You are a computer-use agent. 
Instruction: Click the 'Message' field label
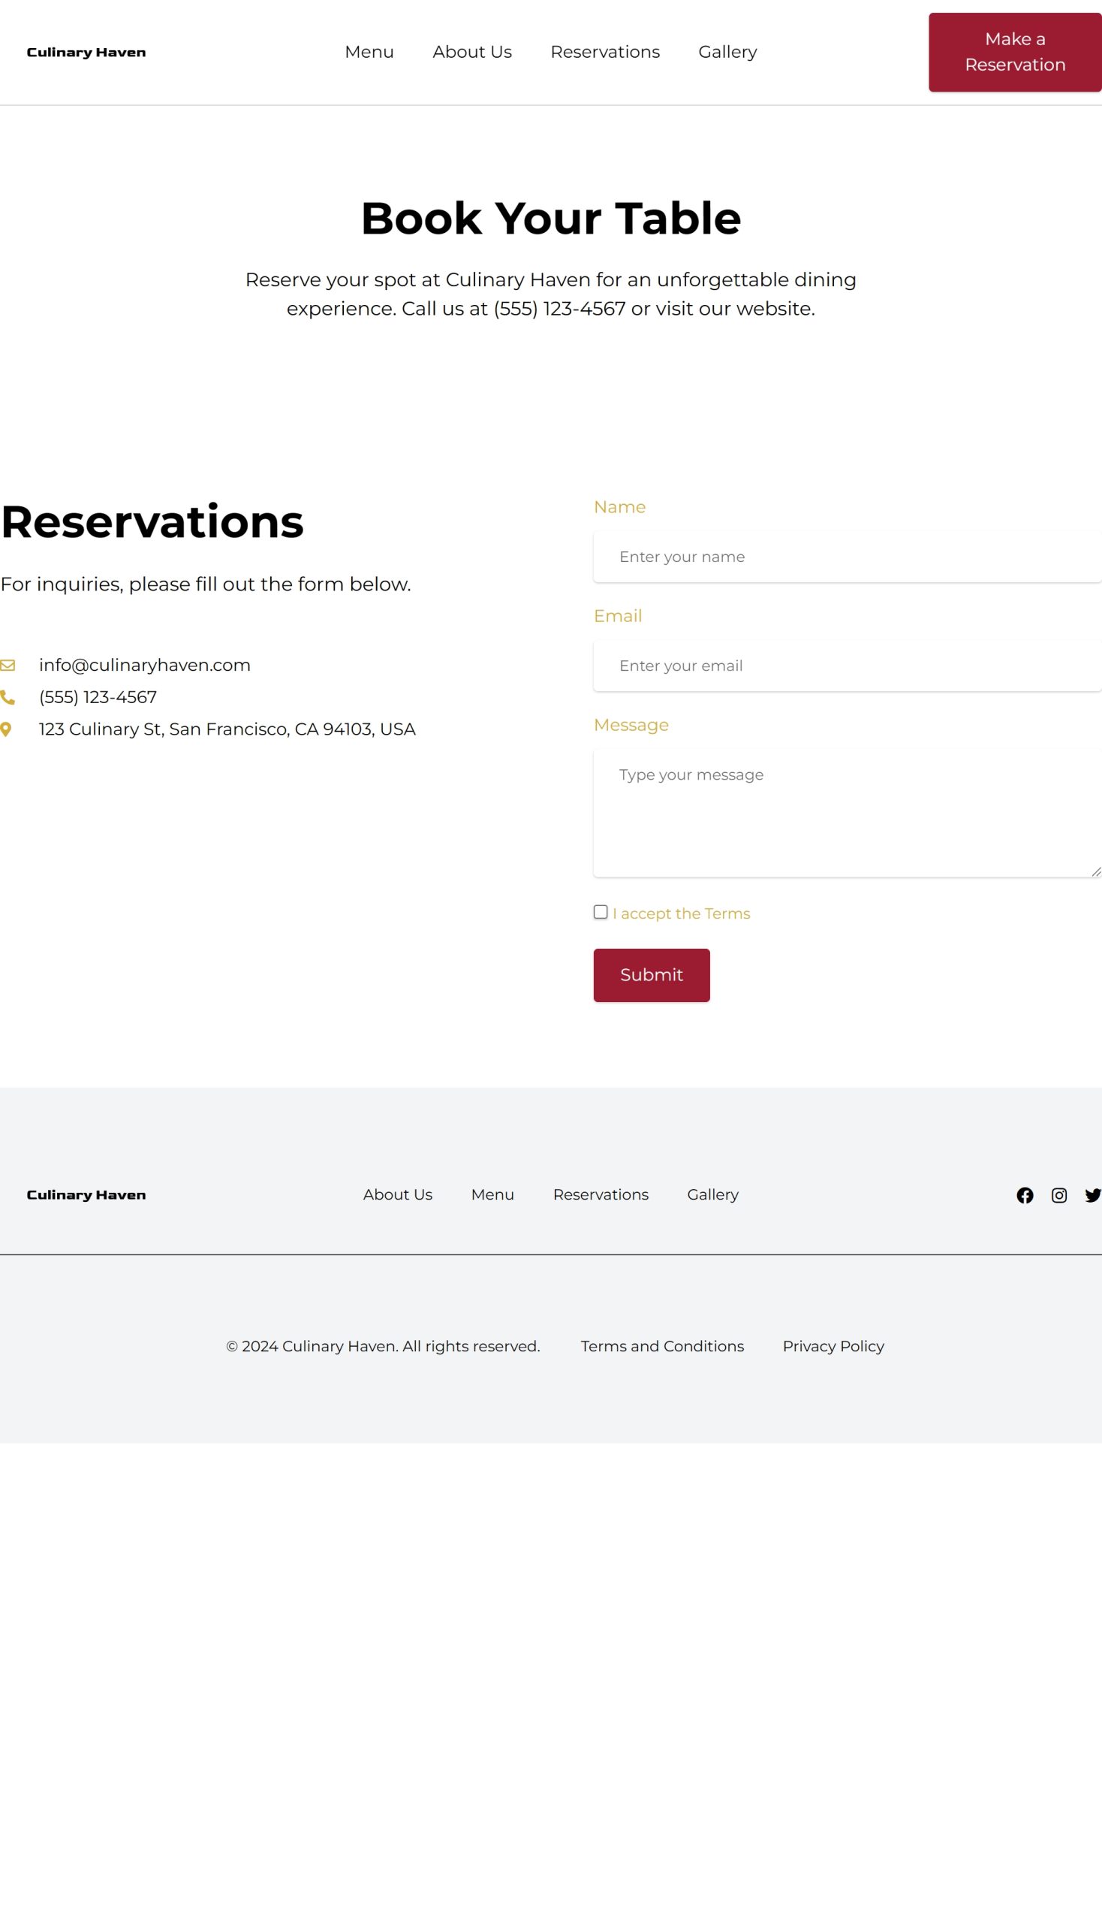click(631, 726)
